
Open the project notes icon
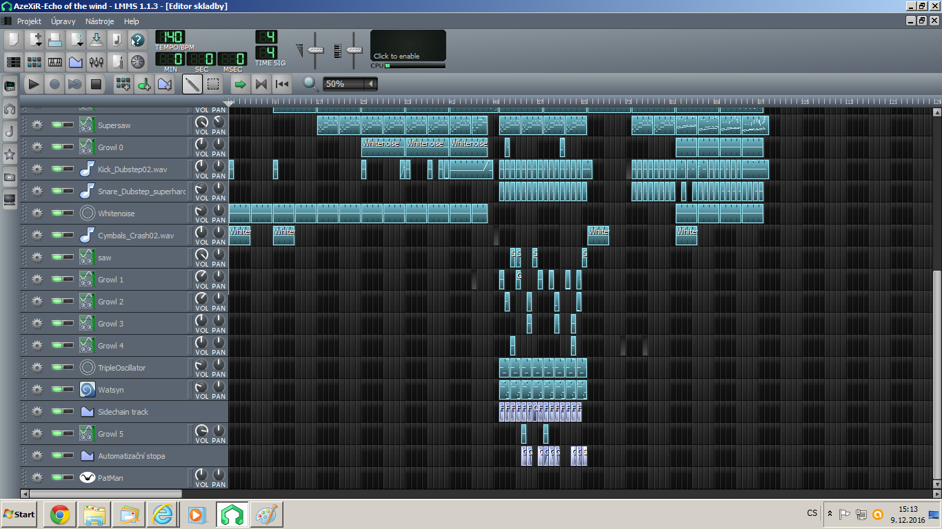click(x=117, y=61)
